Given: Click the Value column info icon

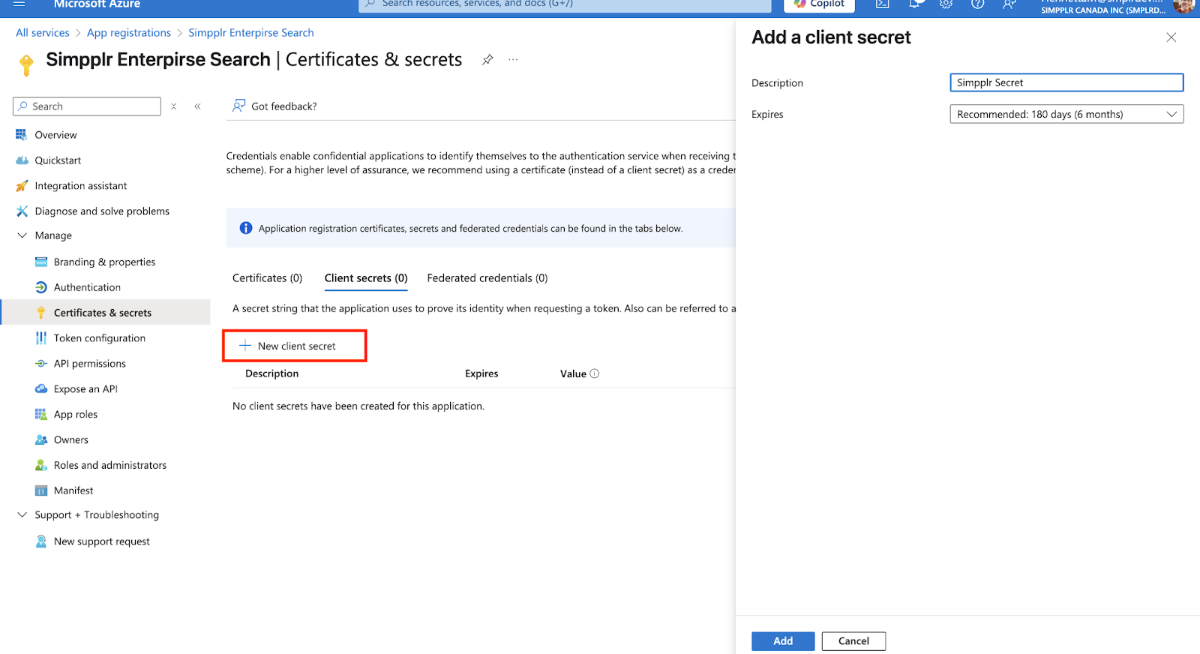Looking at the screenshot, I should (595, 373).
